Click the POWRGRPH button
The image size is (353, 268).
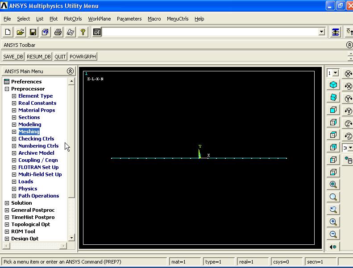point(83,57)
